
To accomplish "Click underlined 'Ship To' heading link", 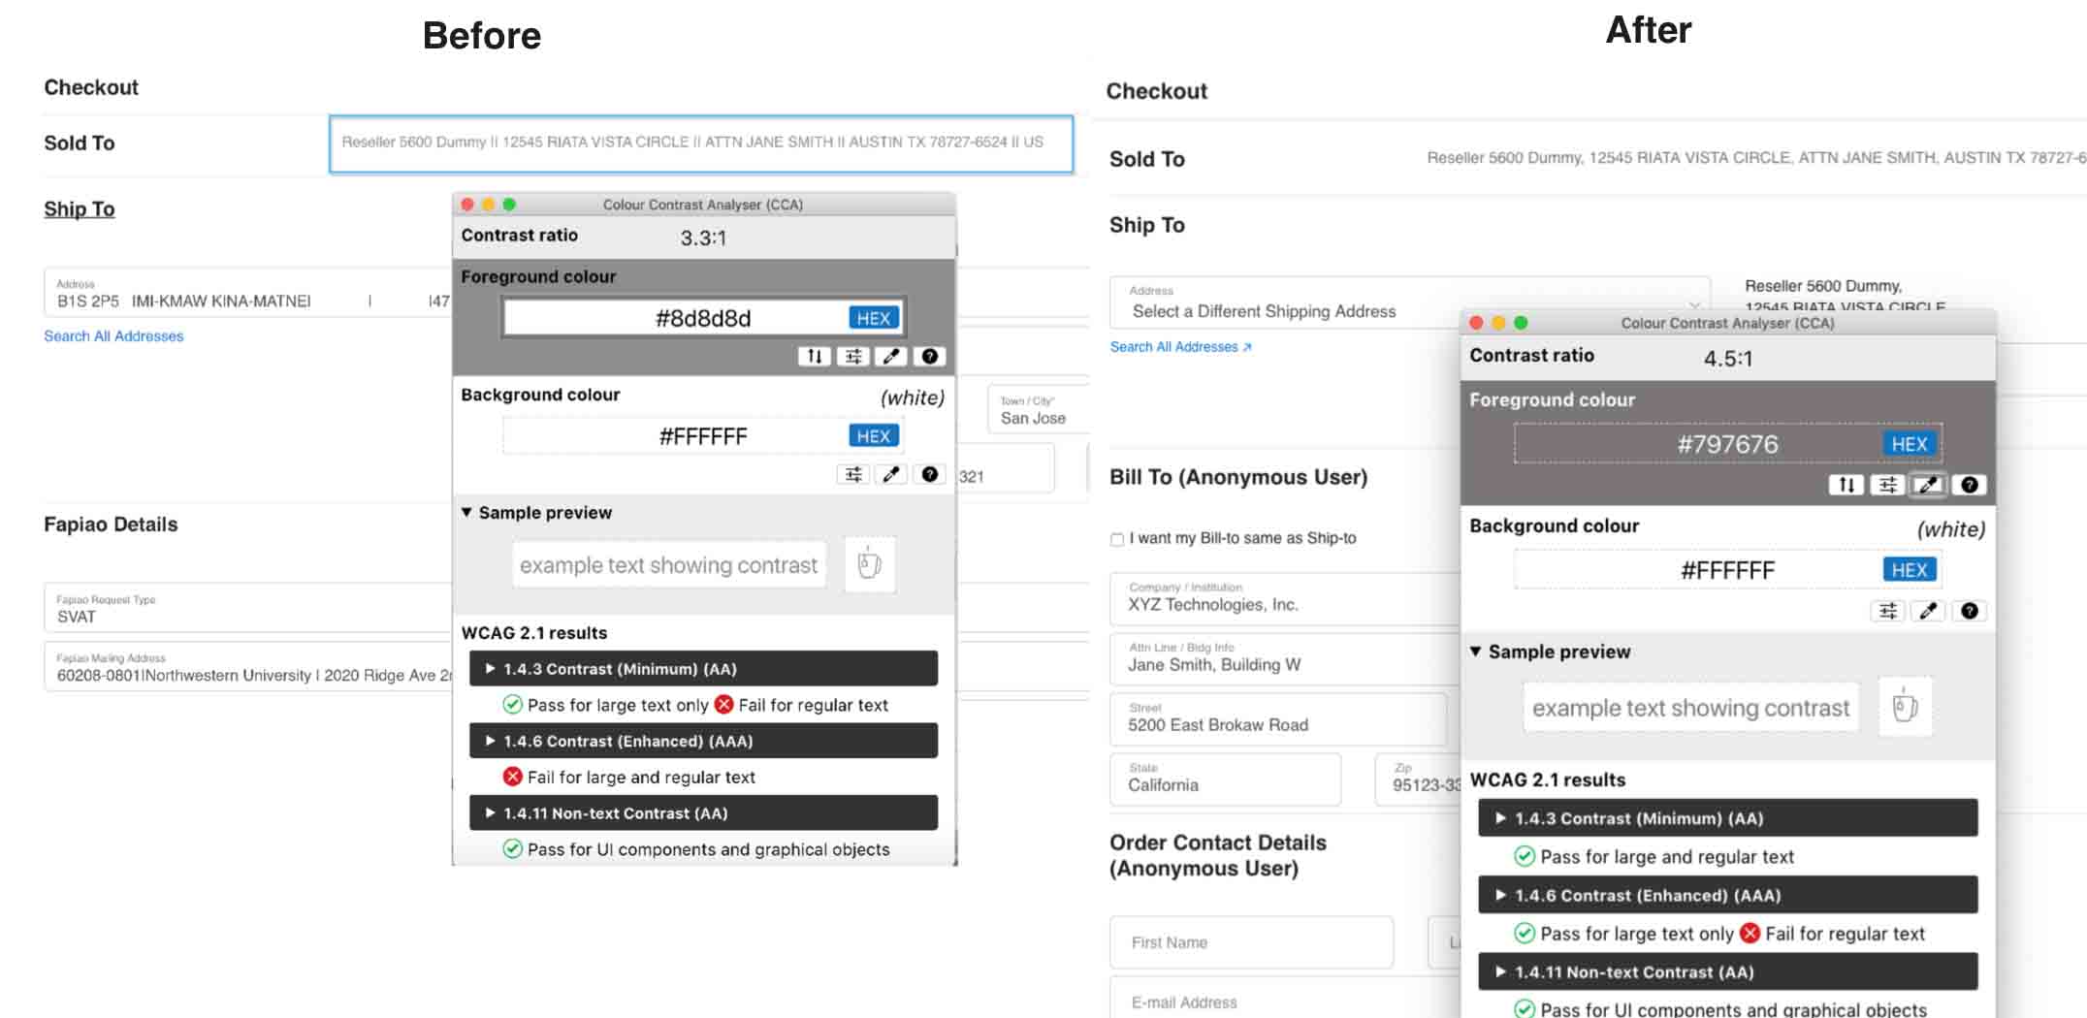I will (x=80, y=209).
